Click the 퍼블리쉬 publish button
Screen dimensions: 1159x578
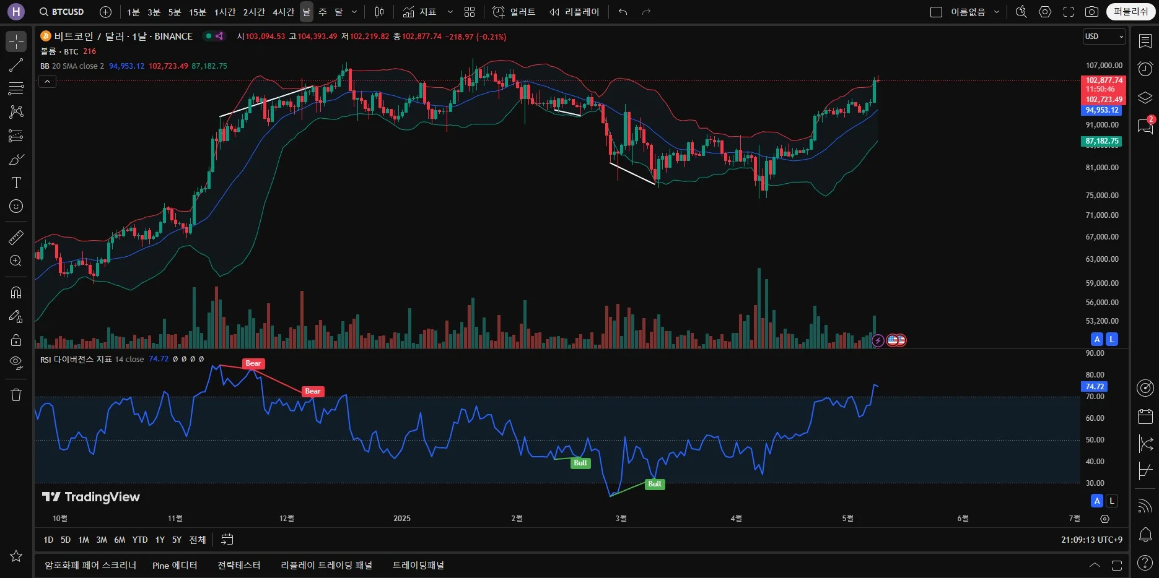[1131, 12]
